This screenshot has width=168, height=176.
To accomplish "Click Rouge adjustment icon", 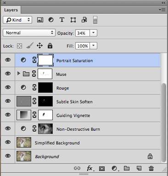I will click(x=23, y=87).
